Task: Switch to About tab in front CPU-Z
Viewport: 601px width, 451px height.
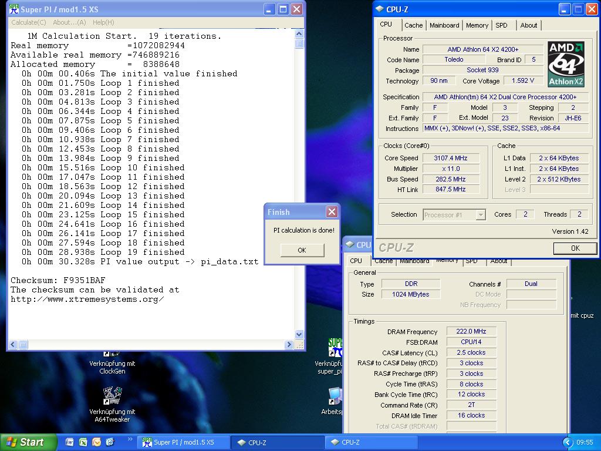Action: click(x=529, y=25)
